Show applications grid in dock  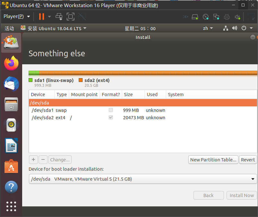(x=11, y=206)
